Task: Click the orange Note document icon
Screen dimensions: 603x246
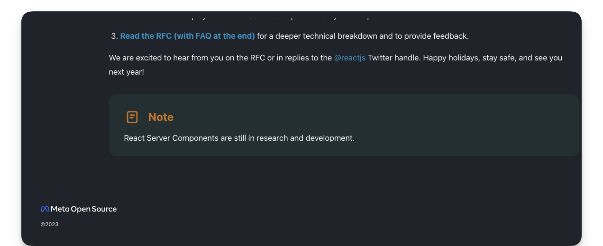Action: [x=132, y=117]
